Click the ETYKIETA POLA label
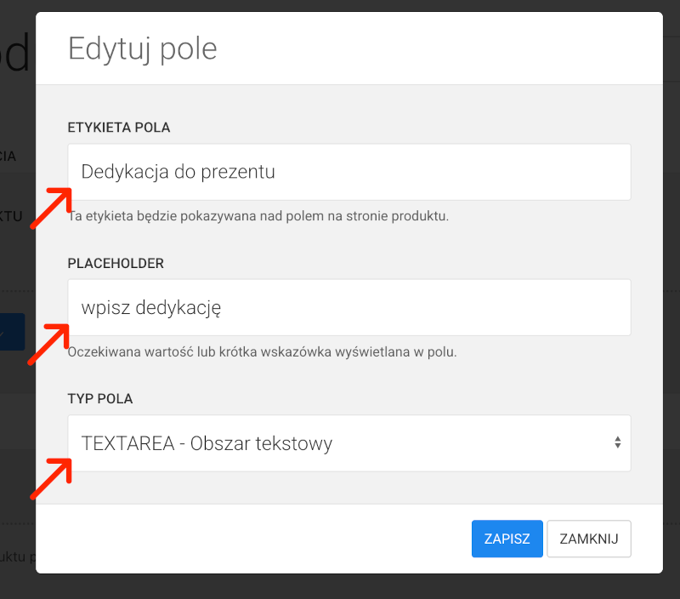 (119, 127)
